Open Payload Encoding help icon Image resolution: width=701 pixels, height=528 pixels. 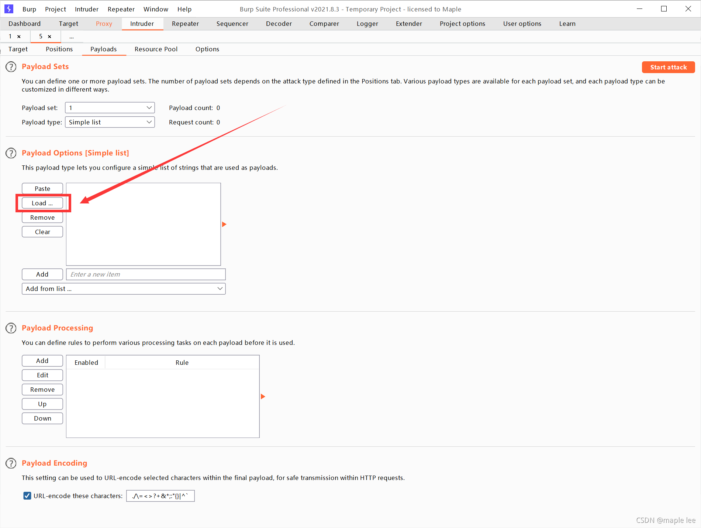11,463
